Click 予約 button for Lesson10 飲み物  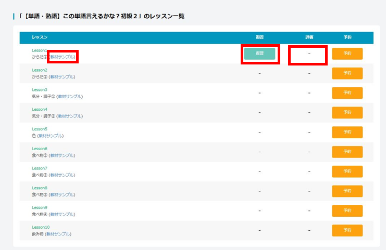347,230
